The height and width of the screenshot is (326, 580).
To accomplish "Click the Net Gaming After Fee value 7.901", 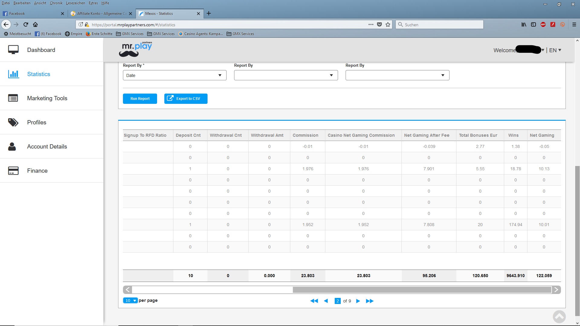I will pyautogui.click(x=429, y=169).
